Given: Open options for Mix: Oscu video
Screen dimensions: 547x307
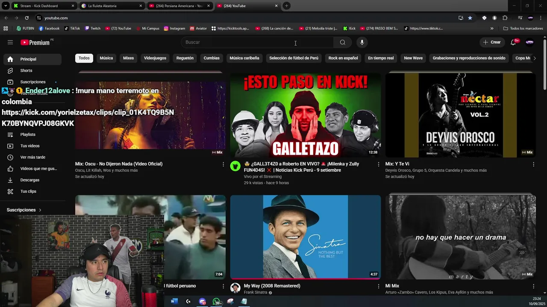Looking at the screenshot, I should point(223,164).
